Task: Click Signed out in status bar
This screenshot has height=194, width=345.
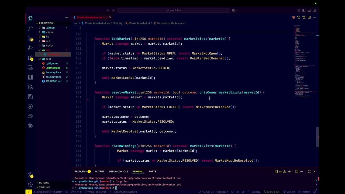Action: (271, 192)
